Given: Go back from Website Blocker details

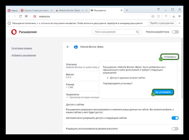Looking at the screenshot, I should (x=68, y=47).
